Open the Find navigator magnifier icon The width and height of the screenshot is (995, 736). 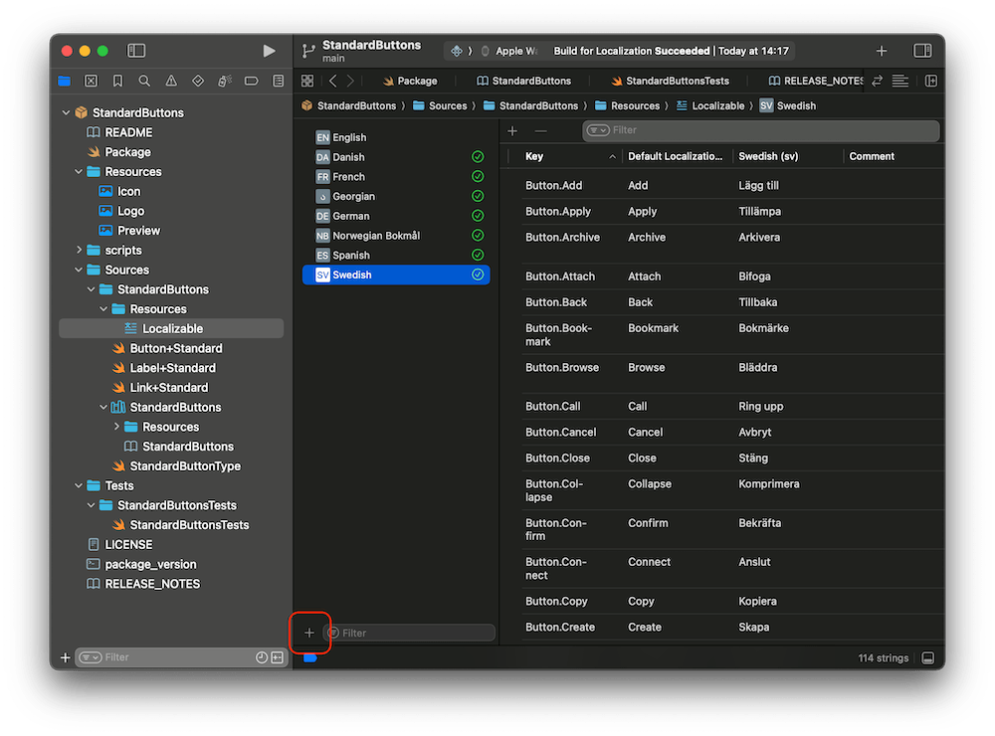[x=144, y=81]
